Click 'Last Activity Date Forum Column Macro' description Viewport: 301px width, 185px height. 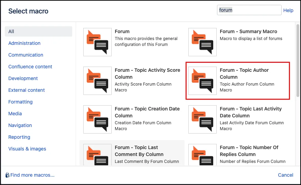tap(252, 126)
